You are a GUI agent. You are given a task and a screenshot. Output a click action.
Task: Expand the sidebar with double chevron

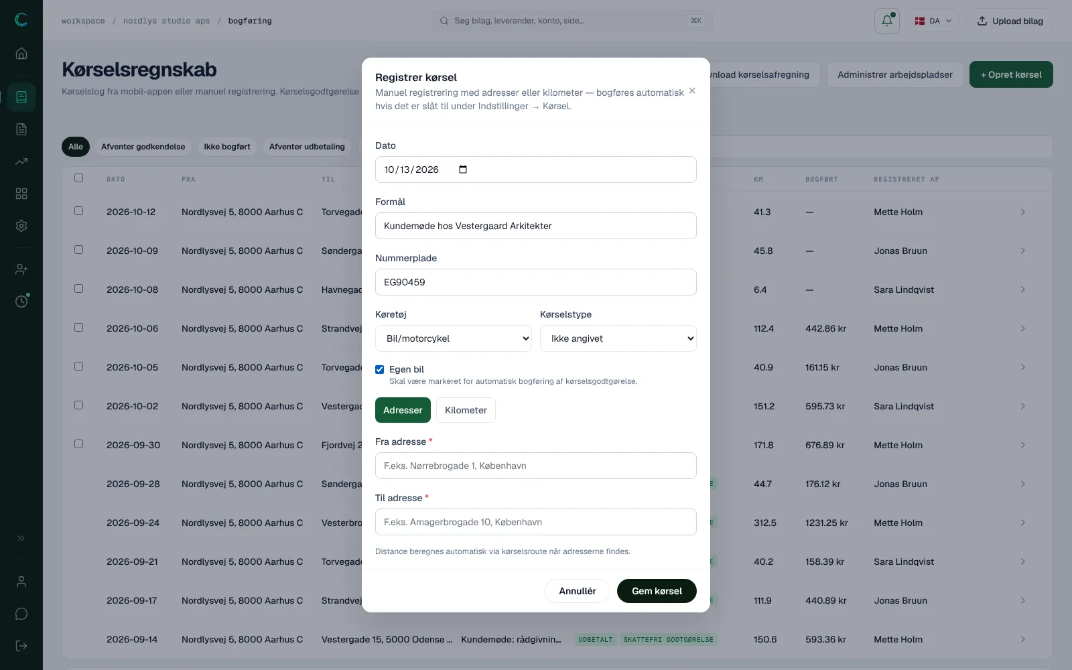[21, 538]
